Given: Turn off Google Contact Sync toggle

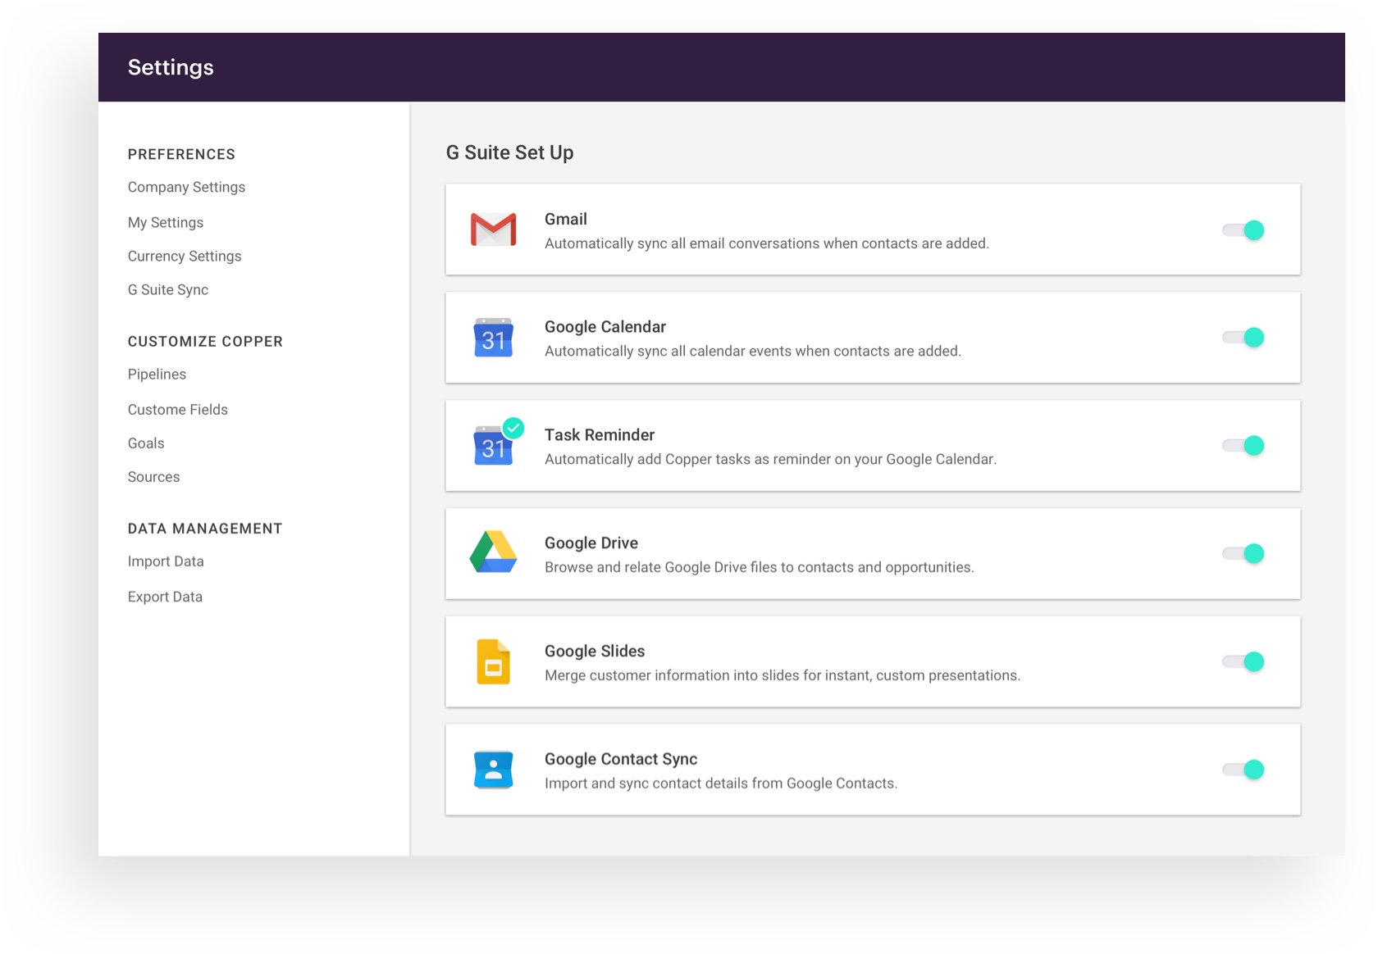Looking at the screenshot, I should pos(1243,770).
